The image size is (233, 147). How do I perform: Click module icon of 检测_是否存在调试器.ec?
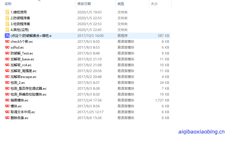coord(7,88)
